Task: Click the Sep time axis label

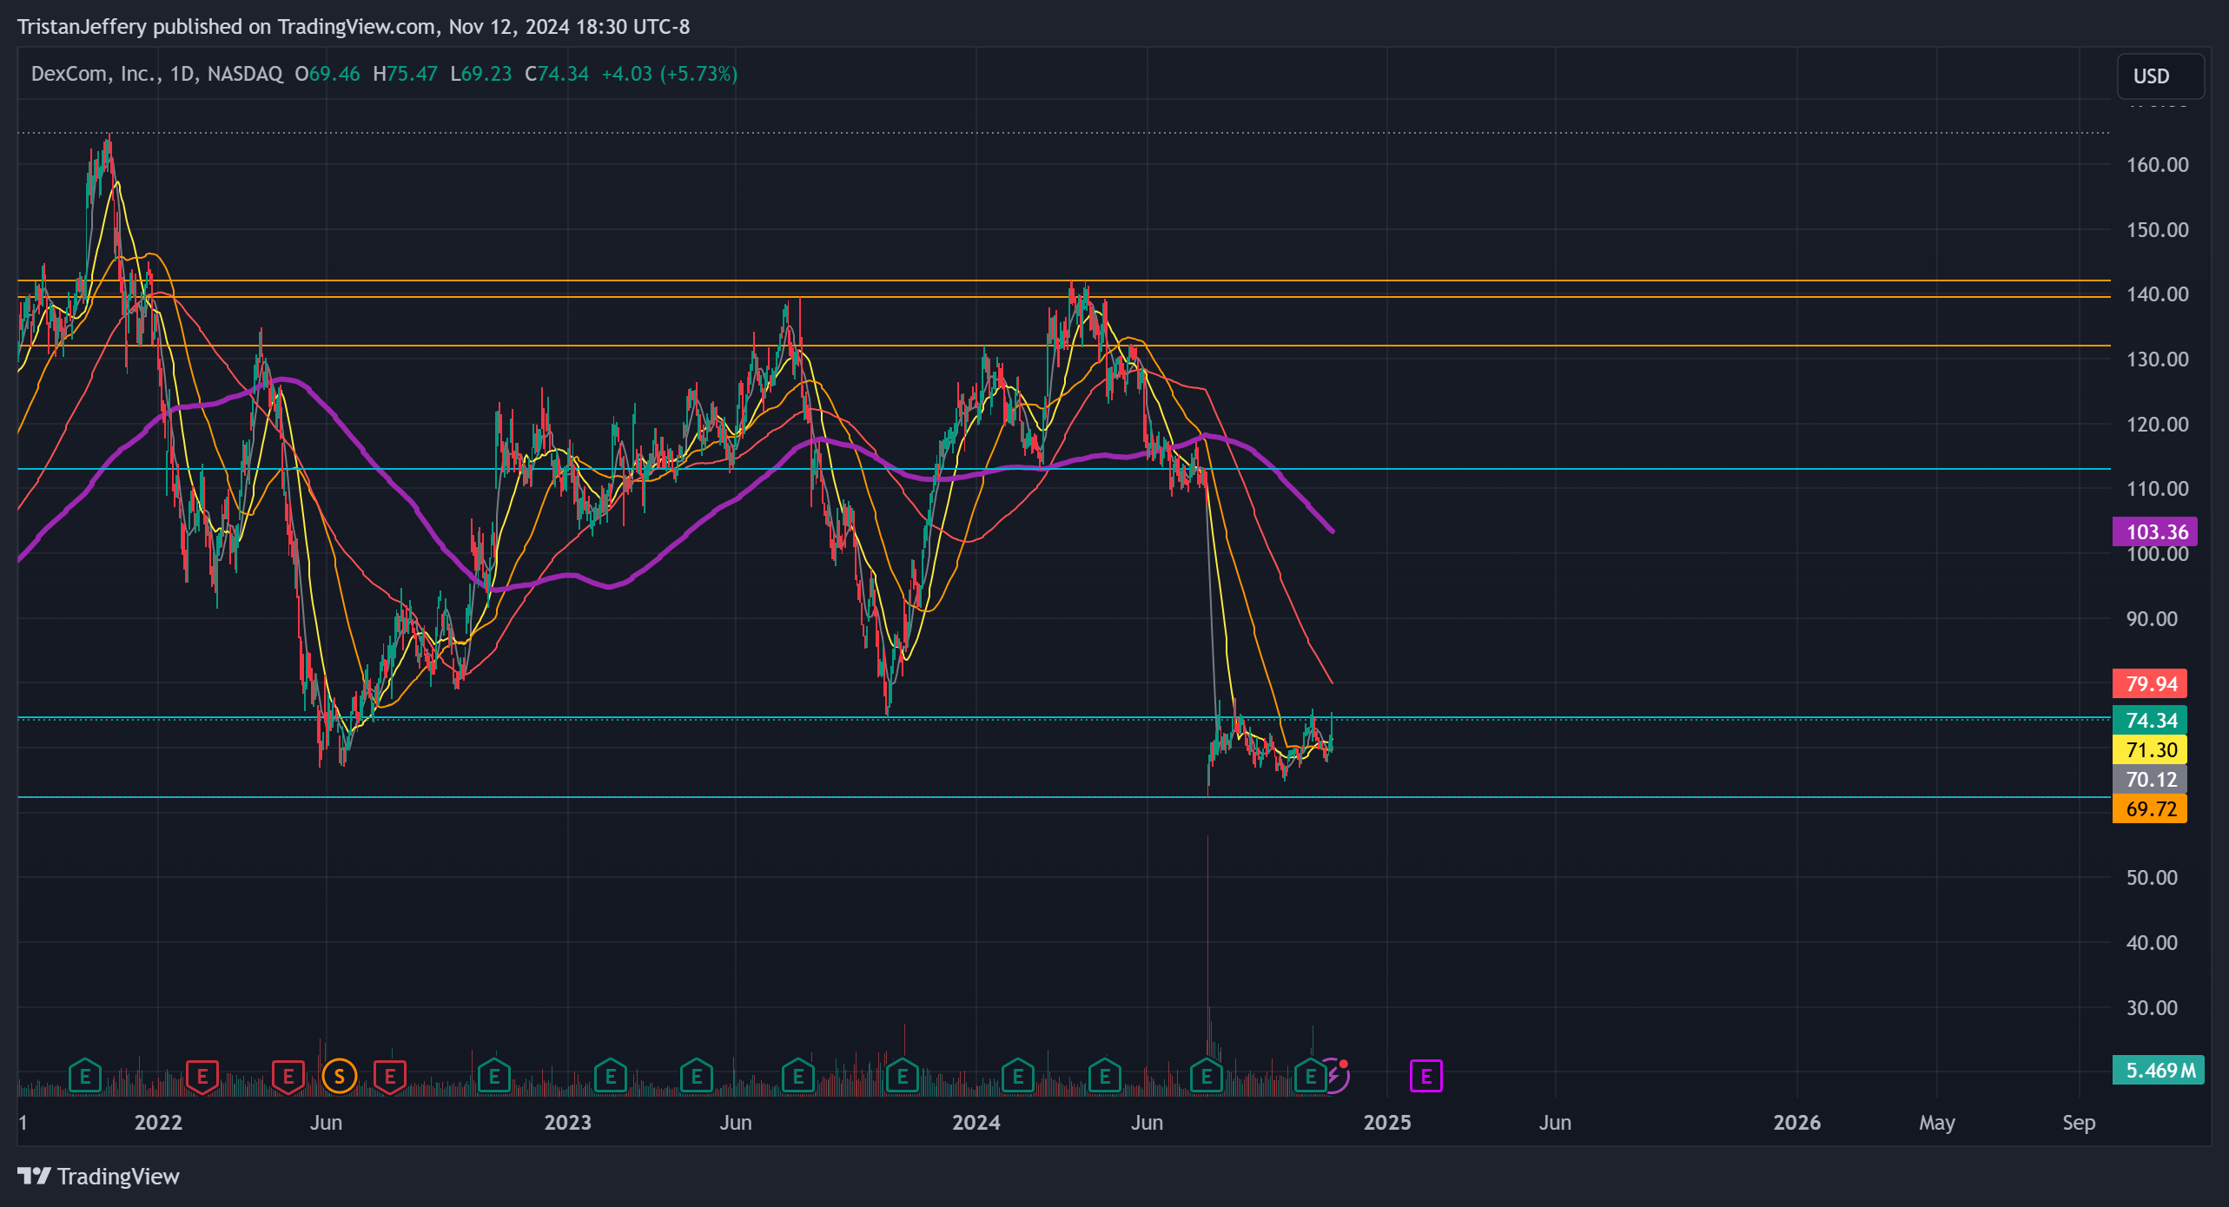Action: [x=2079, y=1122]
